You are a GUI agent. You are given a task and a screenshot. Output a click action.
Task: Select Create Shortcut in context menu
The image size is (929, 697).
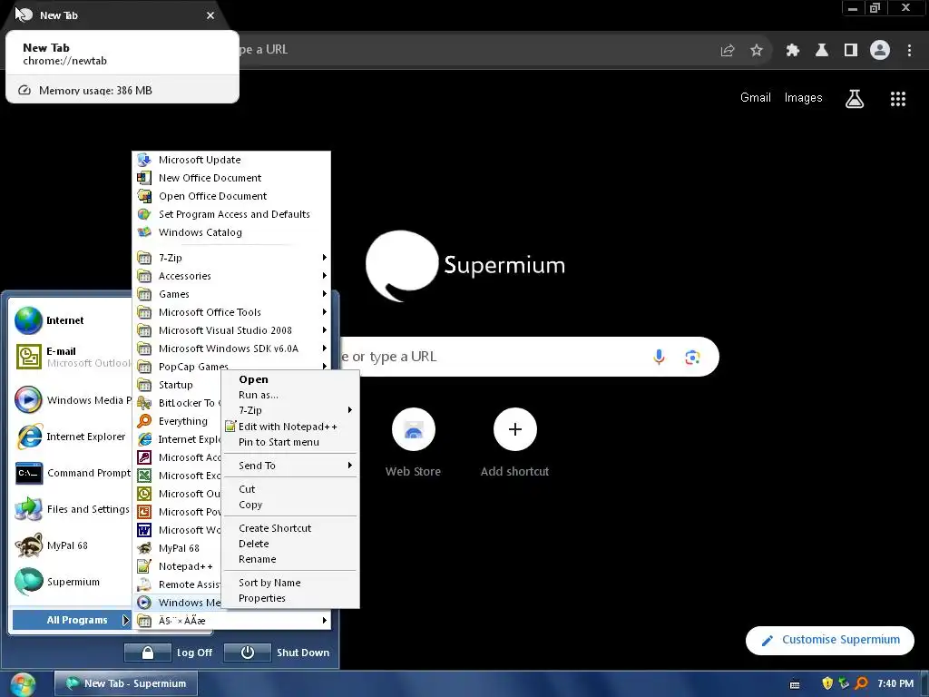pyautogui.click(x=290, y=528)
